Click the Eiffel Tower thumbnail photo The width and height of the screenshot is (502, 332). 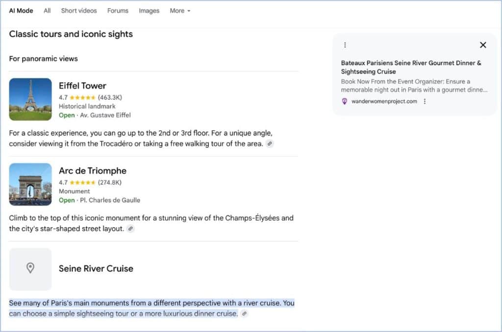[30, 99]
